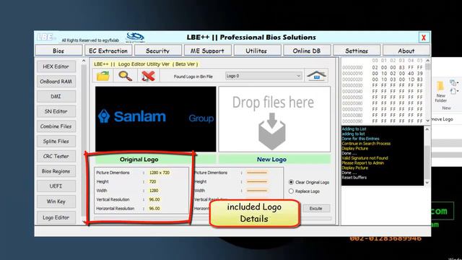Open the HEX Editor tool

click(x=56, y=66)
